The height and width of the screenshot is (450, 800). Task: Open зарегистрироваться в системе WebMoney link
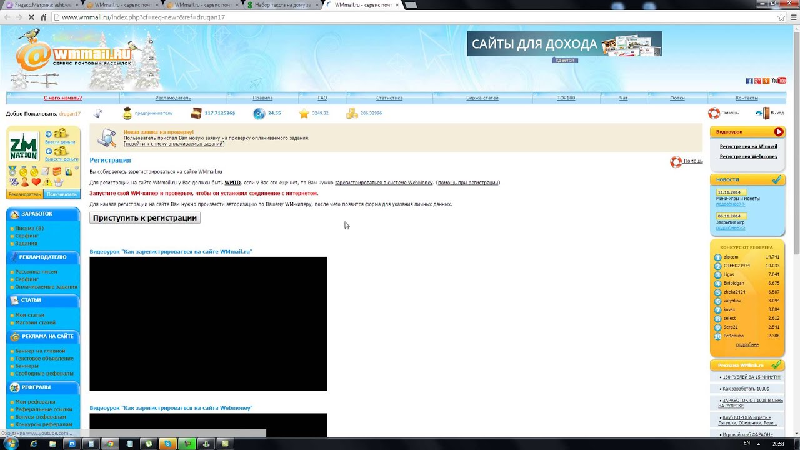[x=384, y=182]
